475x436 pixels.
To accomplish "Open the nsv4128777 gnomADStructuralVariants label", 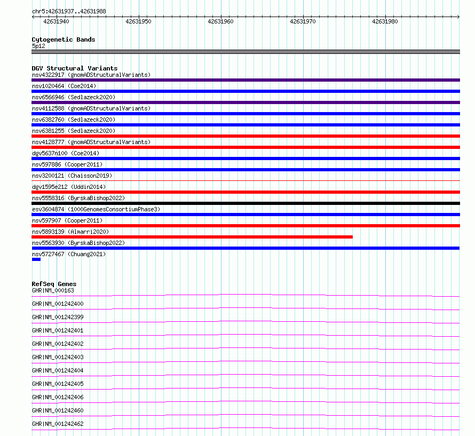I will (91, 142).
